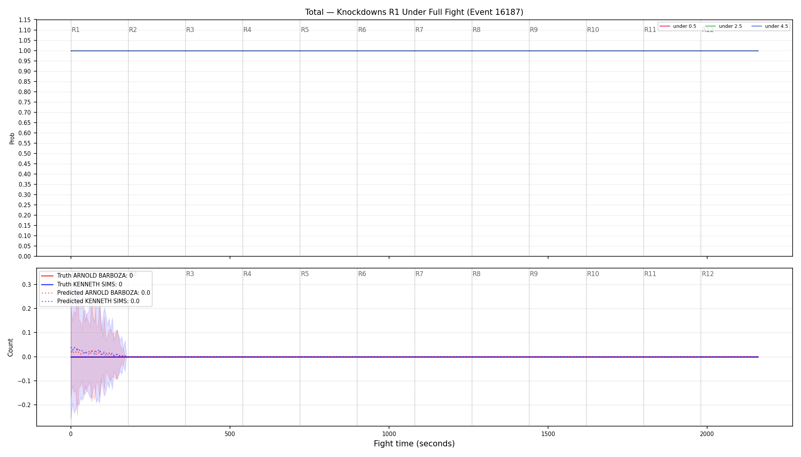Select the 'under 2.5' legend entry
Viewport: 801px width, 457px height.
[724, 26]
